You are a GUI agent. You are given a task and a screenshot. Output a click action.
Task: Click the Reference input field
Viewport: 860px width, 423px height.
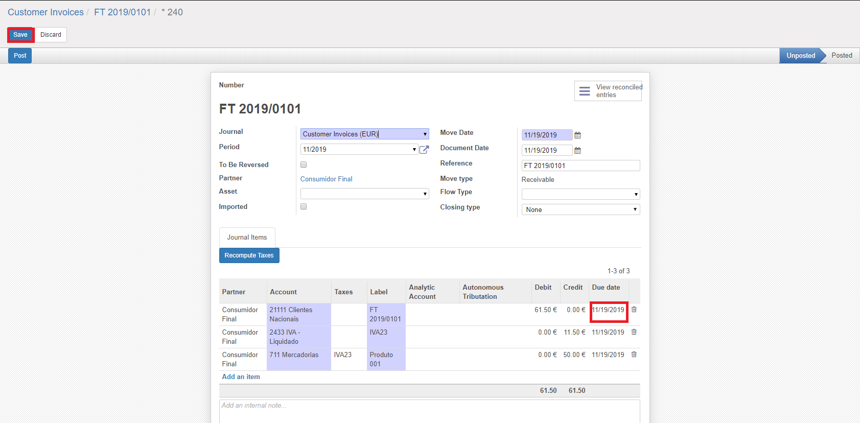point(580,166)
